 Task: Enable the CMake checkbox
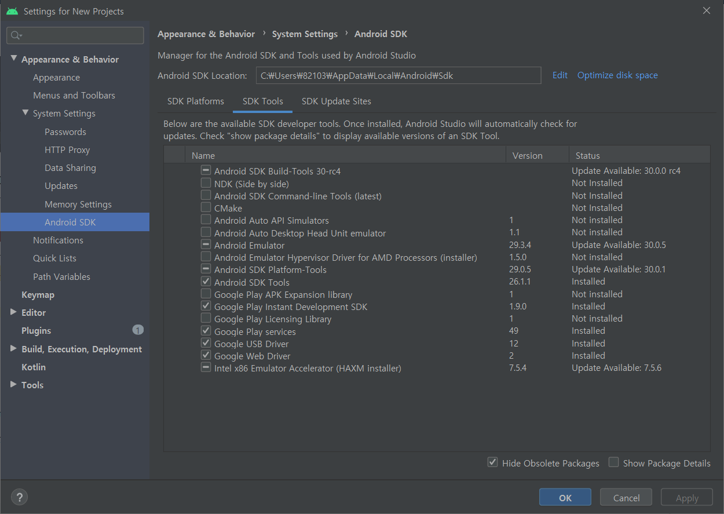point(206,207)
